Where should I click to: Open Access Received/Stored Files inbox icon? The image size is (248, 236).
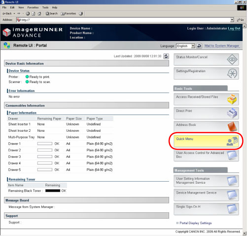click(x=232, y=99)
